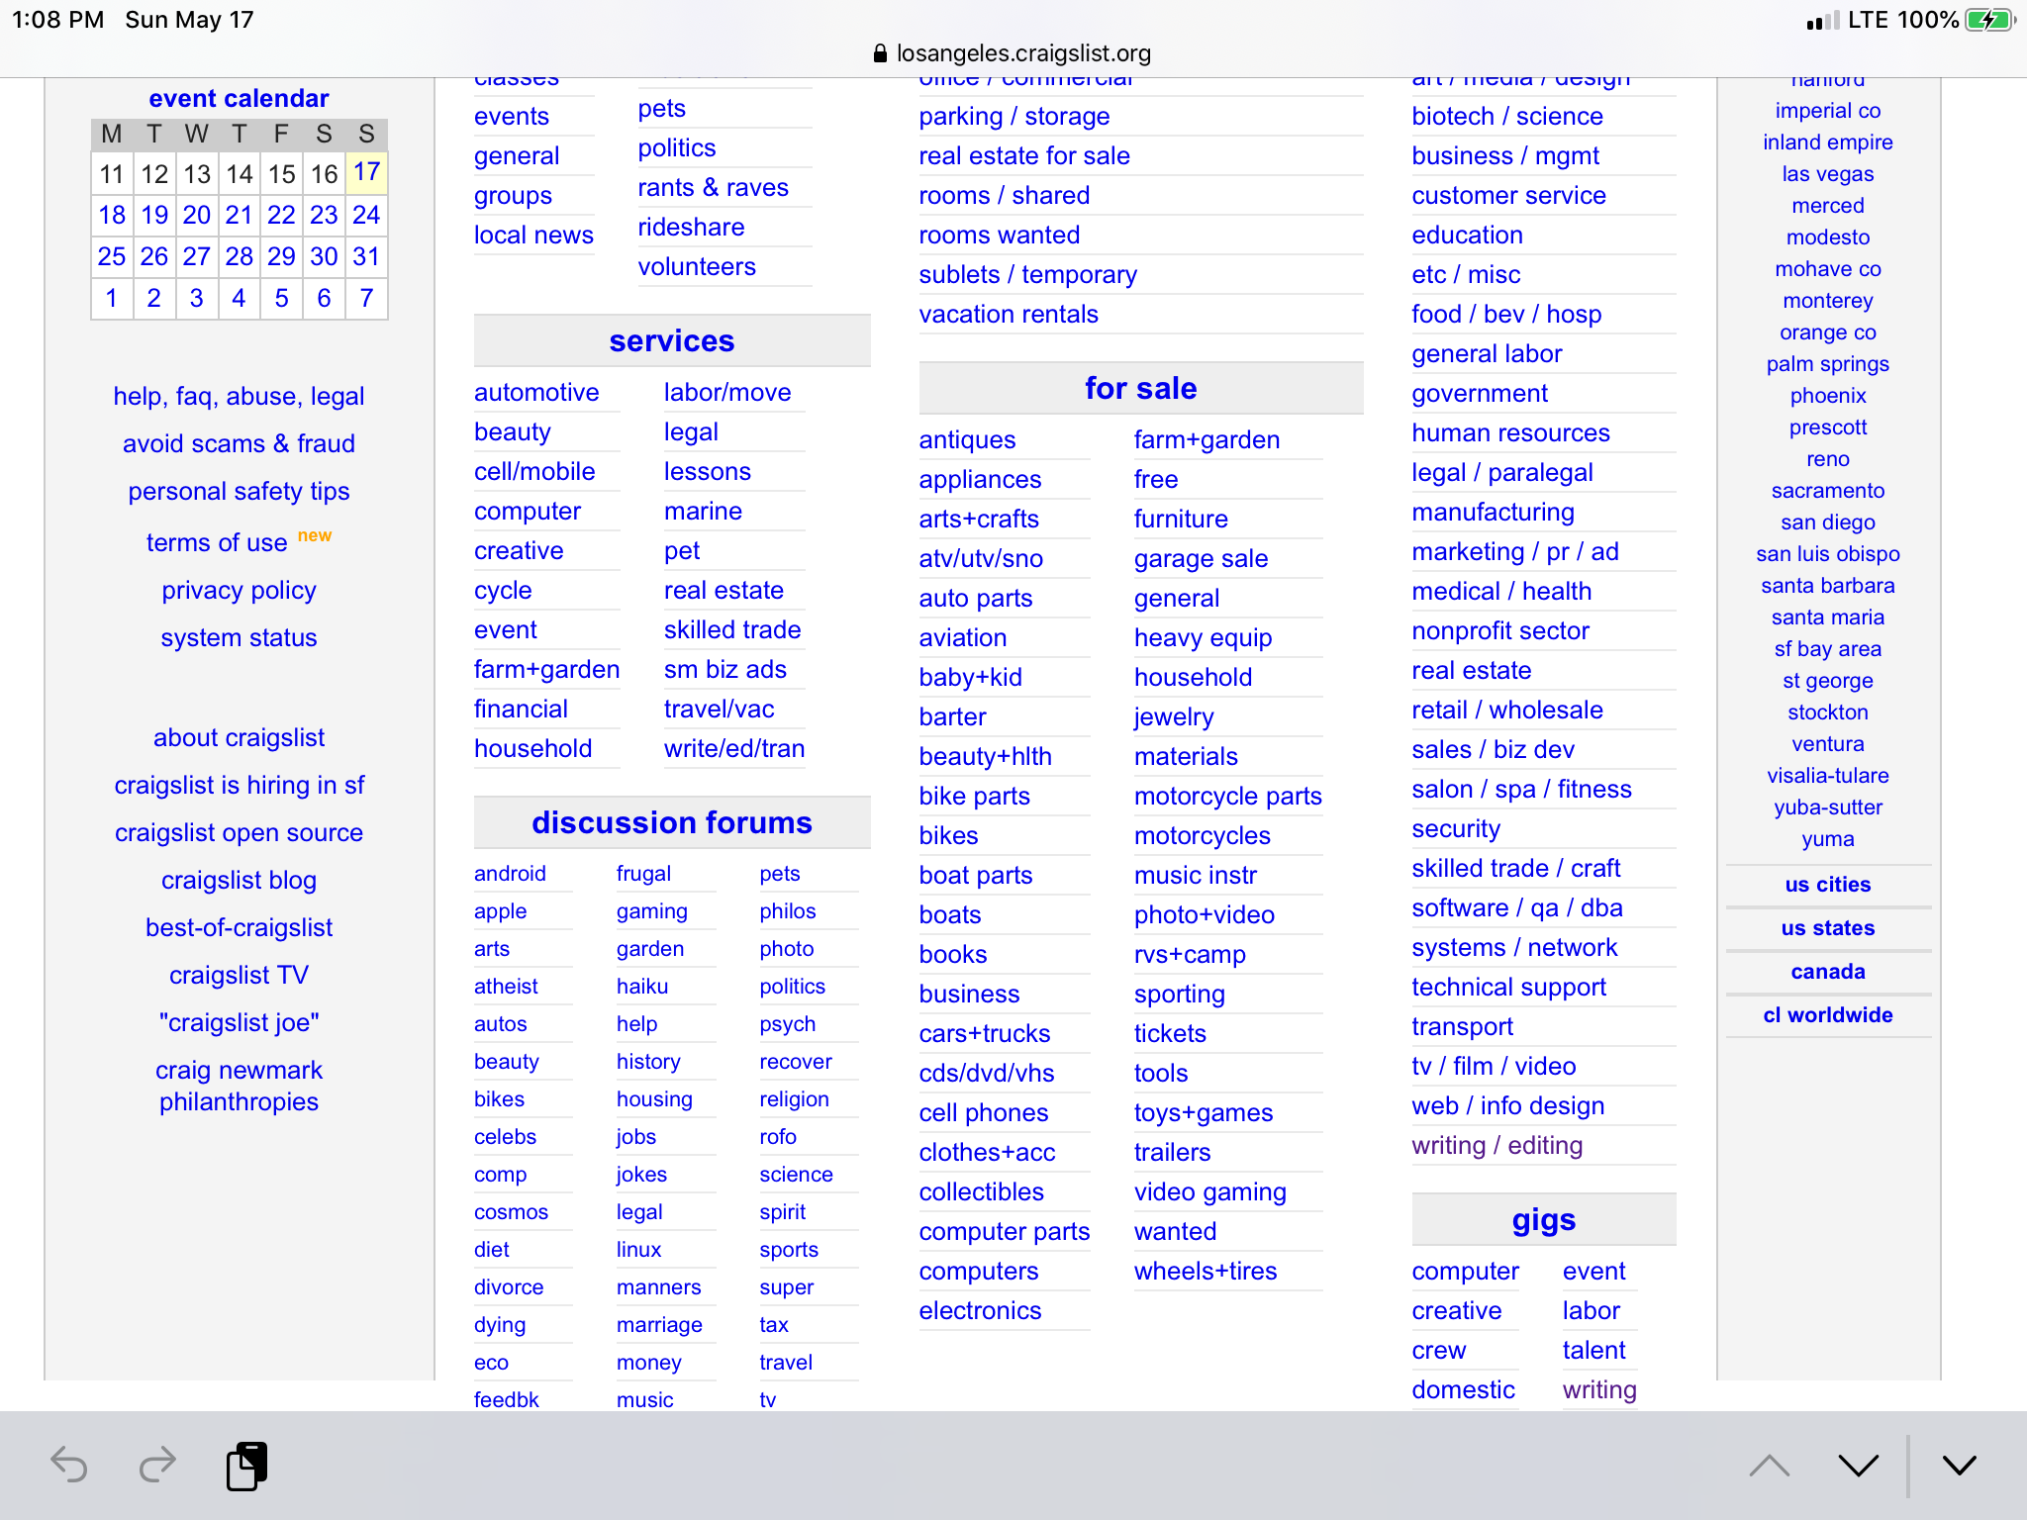Open craig newmark philanthropies link
2027x1520 pixels.
click(239, 1086)
